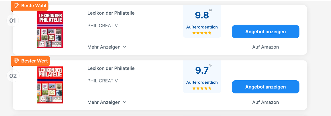Image resolution: width=331 pixels, height=116 pixels.
Task: Click Auf Amazon under the first offer
Action: click(266, 47)
